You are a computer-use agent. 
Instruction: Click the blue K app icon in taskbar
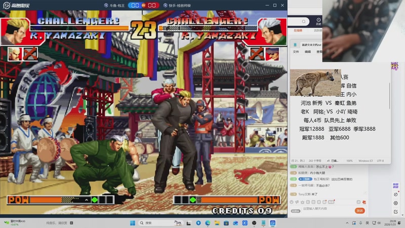click(245, 223)
